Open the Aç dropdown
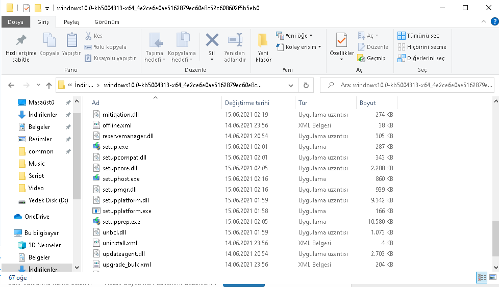Viewport: 499px width, 287px height. (x=377, y=36)
